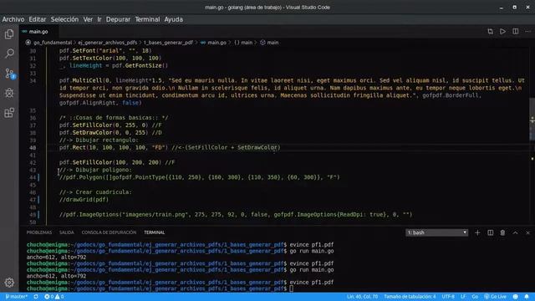Image resolution: width=535 pixels, height=301 pixels.
Task: Change the LF end-of-line sequence
Action: coord(463,297)
